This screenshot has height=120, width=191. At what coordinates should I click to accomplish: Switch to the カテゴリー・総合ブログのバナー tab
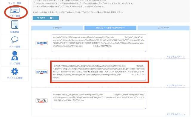pos(110,28)
